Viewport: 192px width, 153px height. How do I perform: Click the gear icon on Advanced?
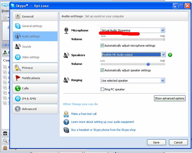18,109
